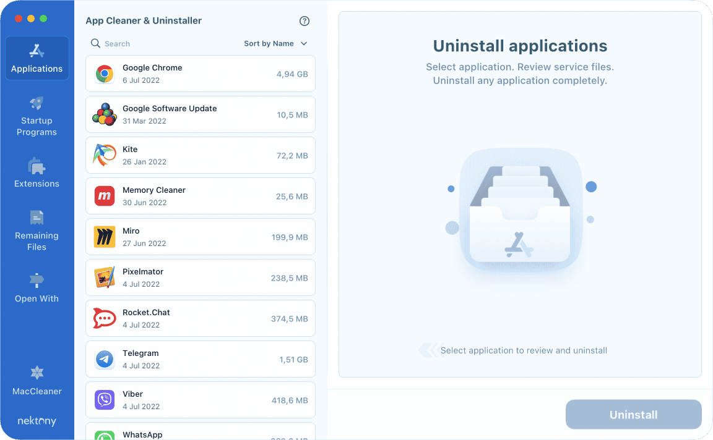The image size is (713, 440).
Task: Click the magnifier search icon
Action: [95, 43]
